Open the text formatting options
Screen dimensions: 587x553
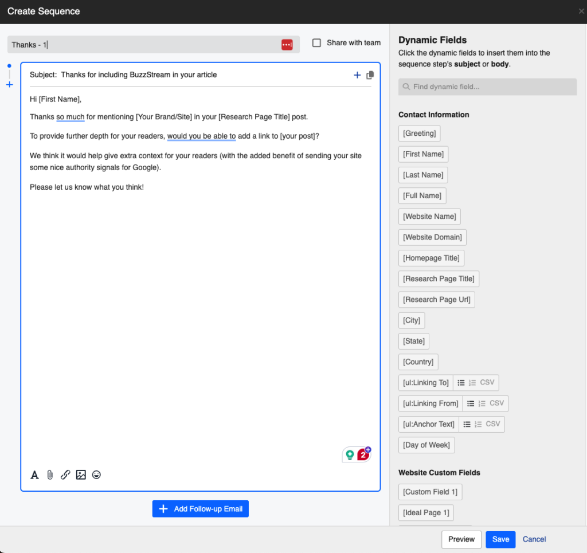[34, 474]
